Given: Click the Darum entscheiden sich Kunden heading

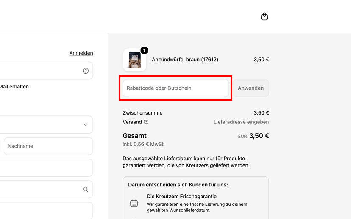Looking at the screenshot, I should [178, 185].
